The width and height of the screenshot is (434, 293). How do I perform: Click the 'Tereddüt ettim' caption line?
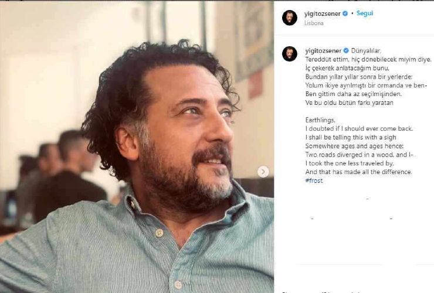pyautogui.click(x=368, y=59)
